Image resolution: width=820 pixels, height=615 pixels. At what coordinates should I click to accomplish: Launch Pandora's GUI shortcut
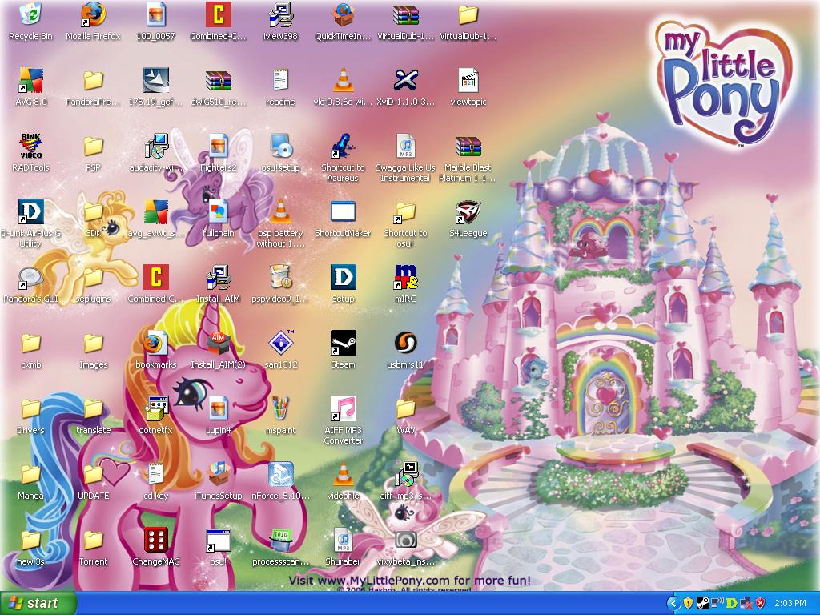[x=31, y=278]
